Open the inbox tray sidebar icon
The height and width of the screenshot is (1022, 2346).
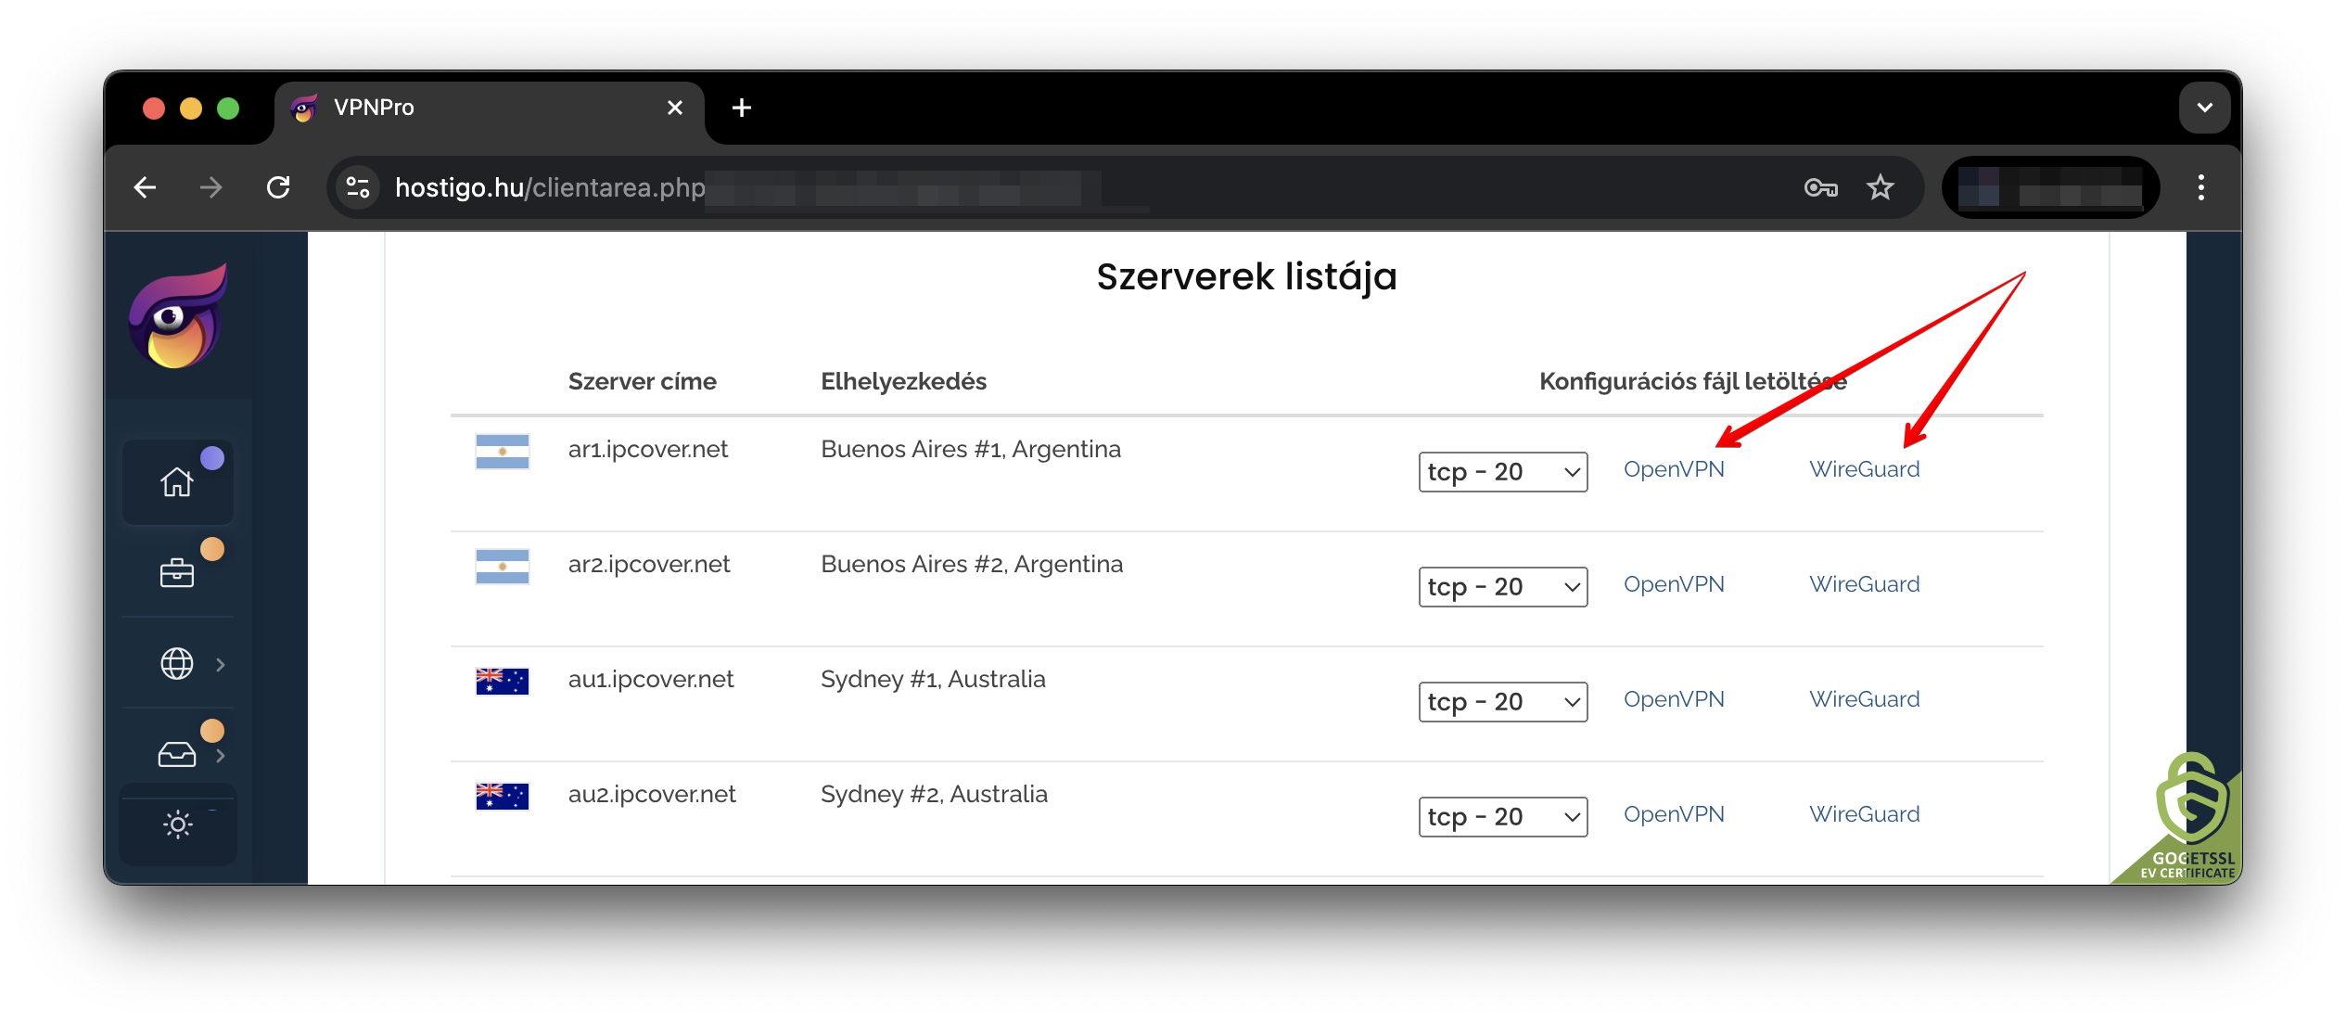pyautogui.click(x=177, y=754)
